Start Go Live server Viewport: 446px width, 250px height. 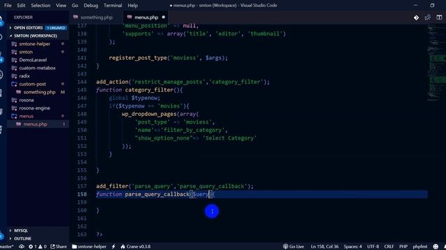coord(293,247)
